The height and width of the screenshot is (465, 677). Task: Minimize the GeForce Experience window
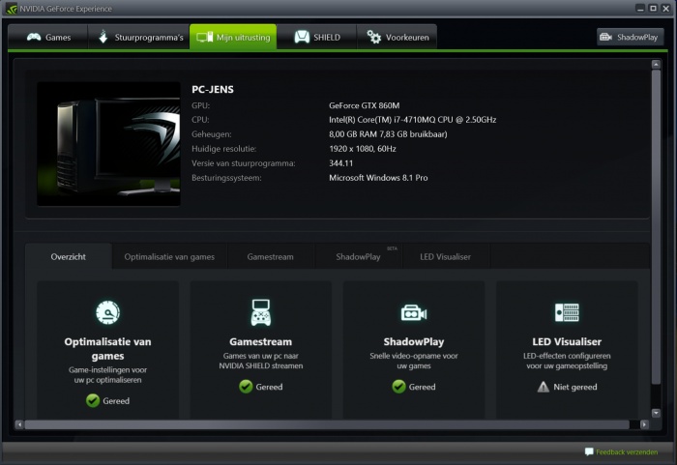click(640, 8)
